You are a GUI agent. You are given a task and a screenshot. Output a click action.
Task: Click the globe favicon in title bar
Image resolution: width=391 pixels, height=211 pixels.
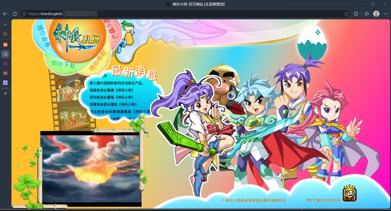[x=168, y=4]
